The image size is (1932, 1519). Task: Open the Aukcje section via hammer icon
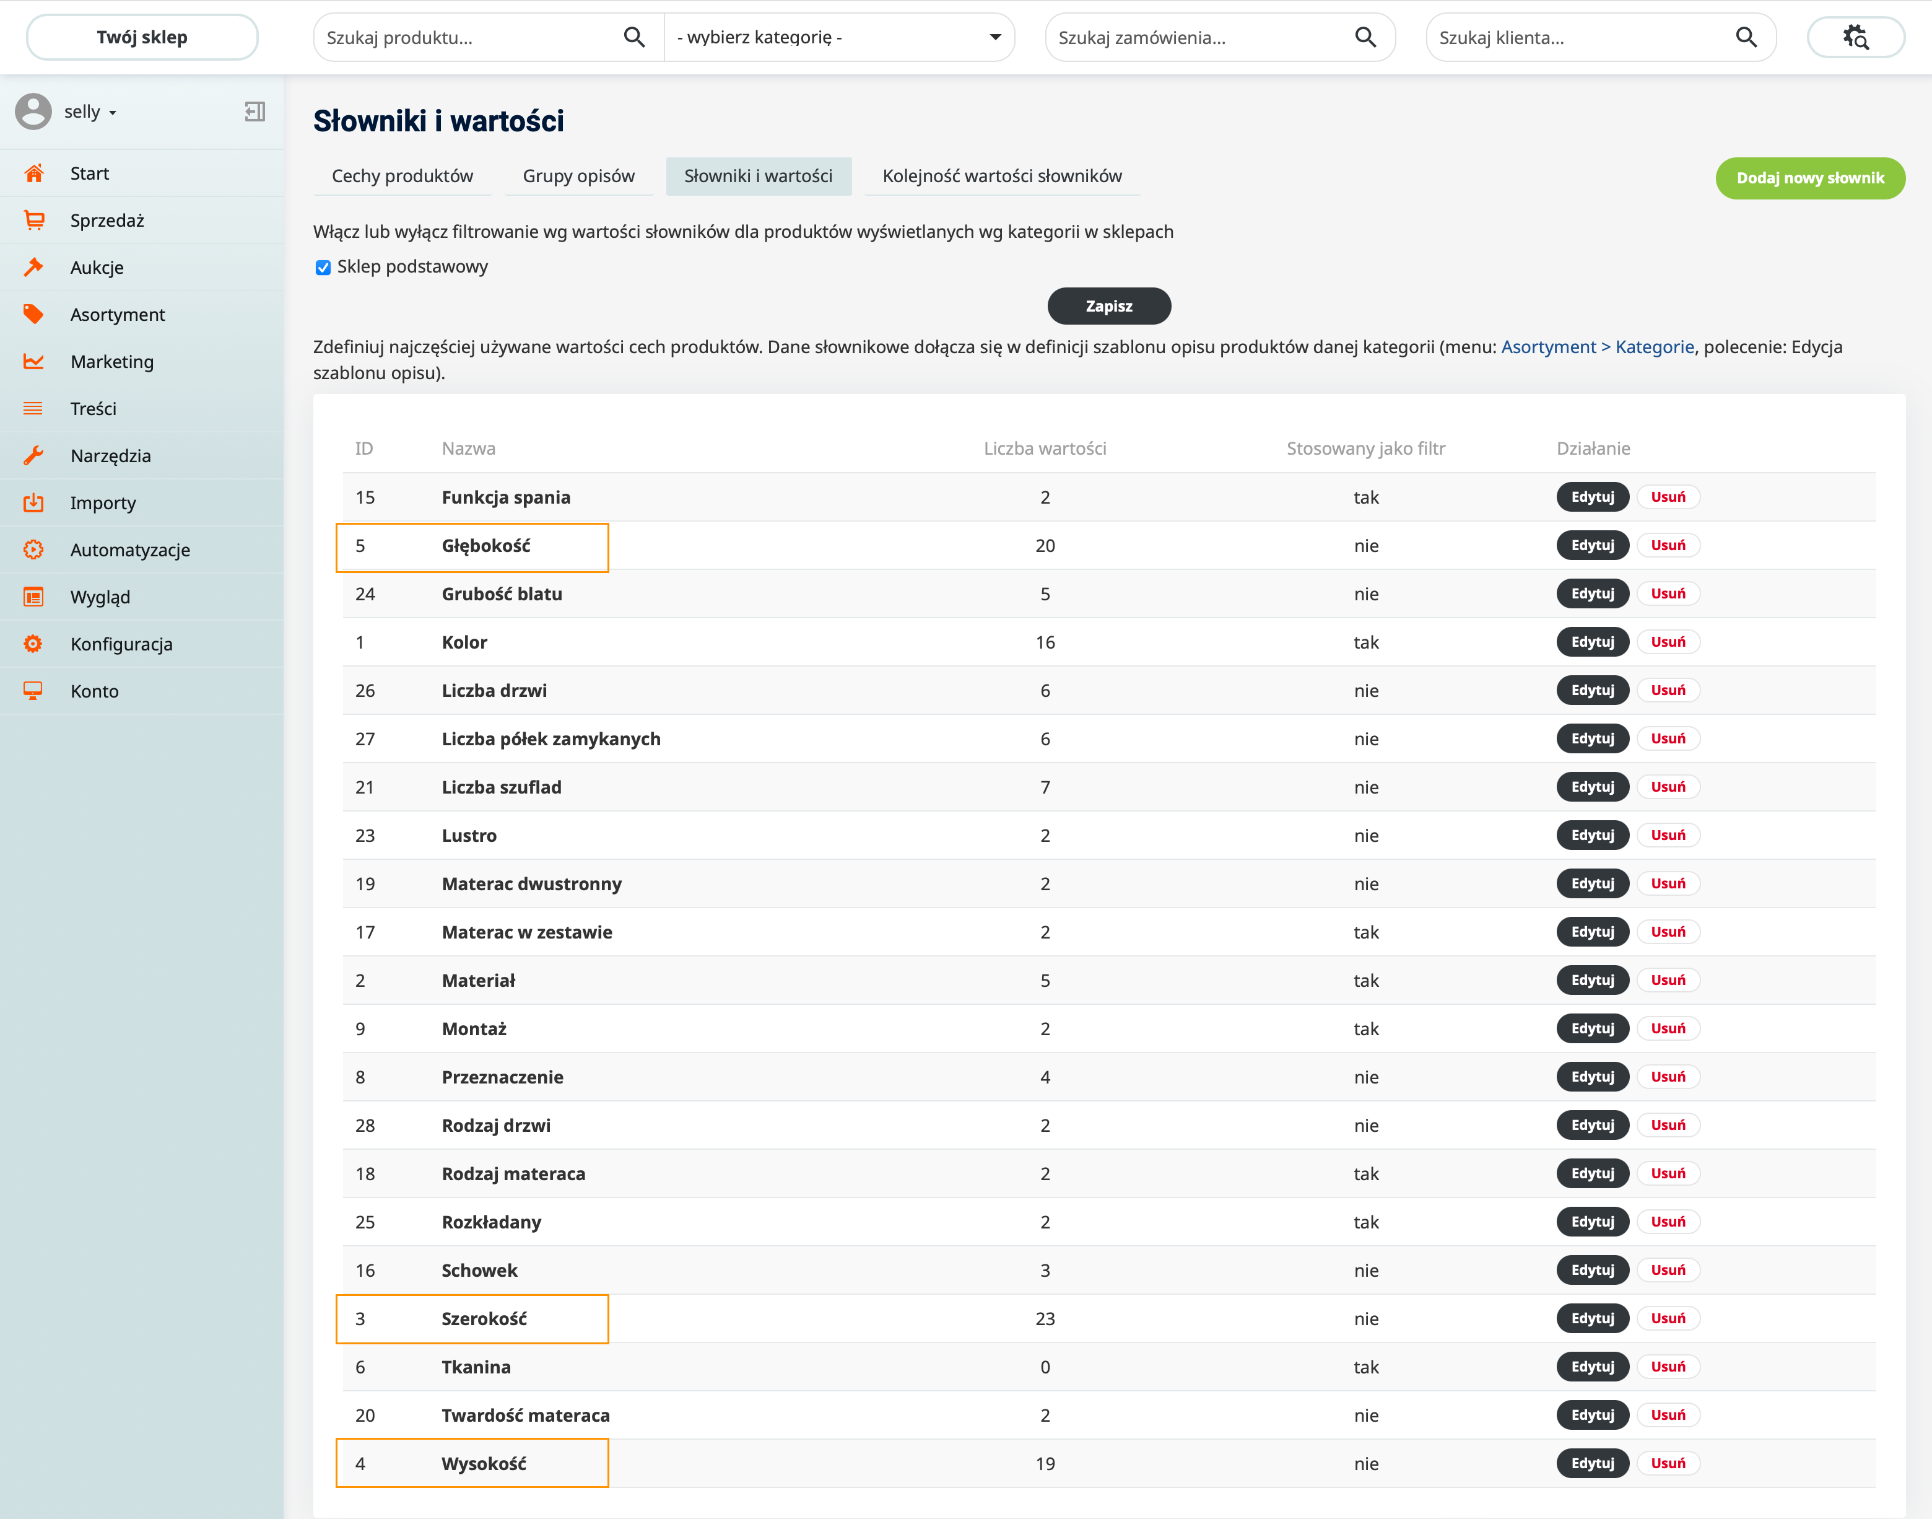point(34,267)
